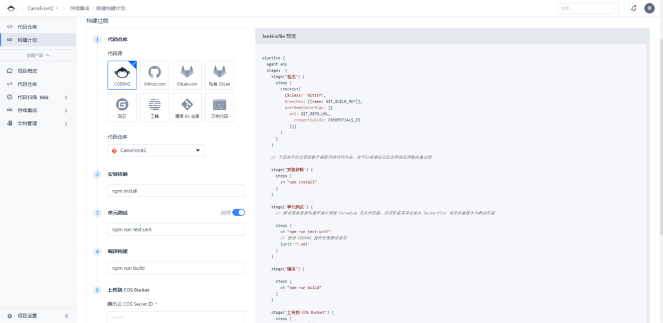Click the beta tag beside 代码扫描
Viewport: 663px width, 323px height.
click(x=45, y=98)
